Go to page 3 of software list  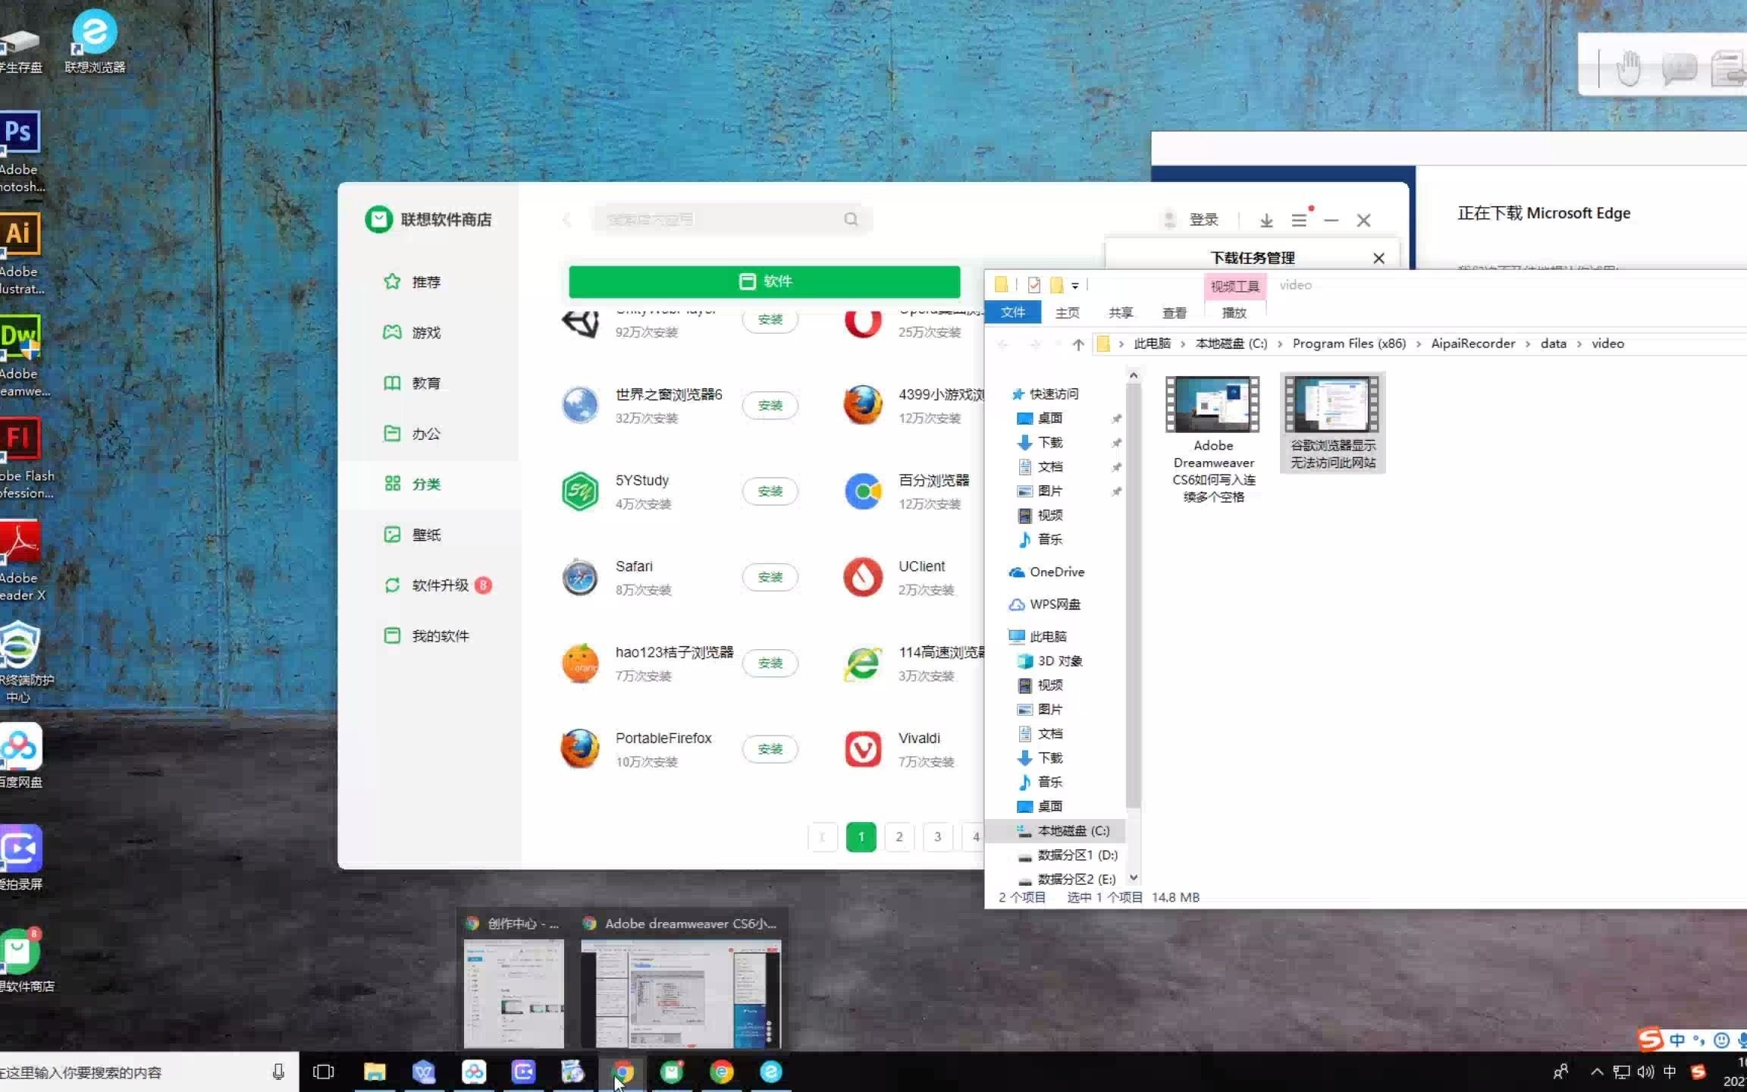pyautogui.click(x=937, y=836)
